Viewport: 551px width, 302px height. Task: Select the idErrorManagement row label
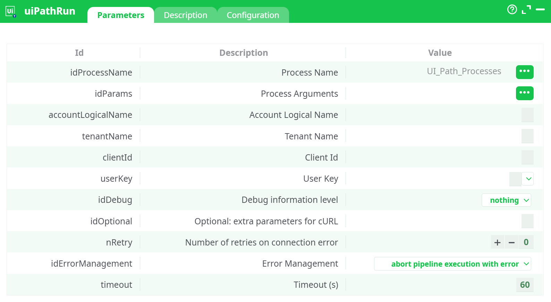pyautogui.click(x=91, y=264)
